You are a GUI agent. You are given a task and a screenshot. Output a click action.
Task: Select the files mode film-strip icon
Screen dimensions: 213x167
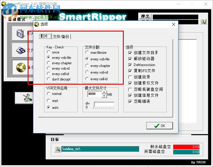(x=21, y=50)
